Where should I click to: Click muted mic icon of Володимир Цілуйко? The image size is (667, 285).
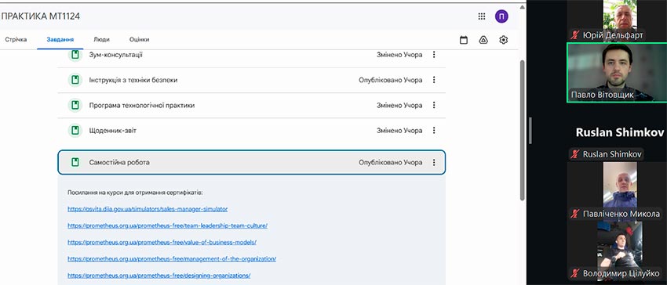[575, 273]
